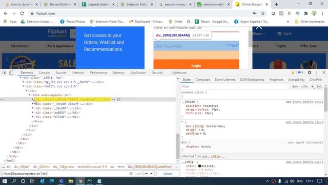Open the Windows Start menu
The image size is (328, 185).
[5, 181]
